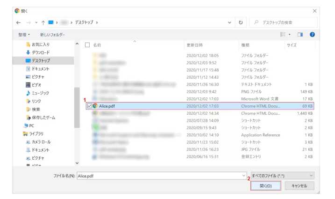
Task: Click 新しいフォルダー in toolbar
Action: click(x=52, y=35)
